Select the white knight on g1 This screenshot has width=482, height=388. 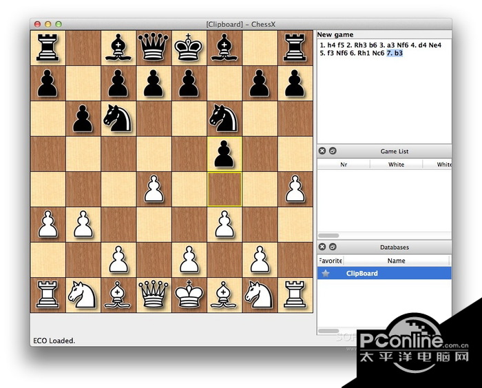pos(259,295)
